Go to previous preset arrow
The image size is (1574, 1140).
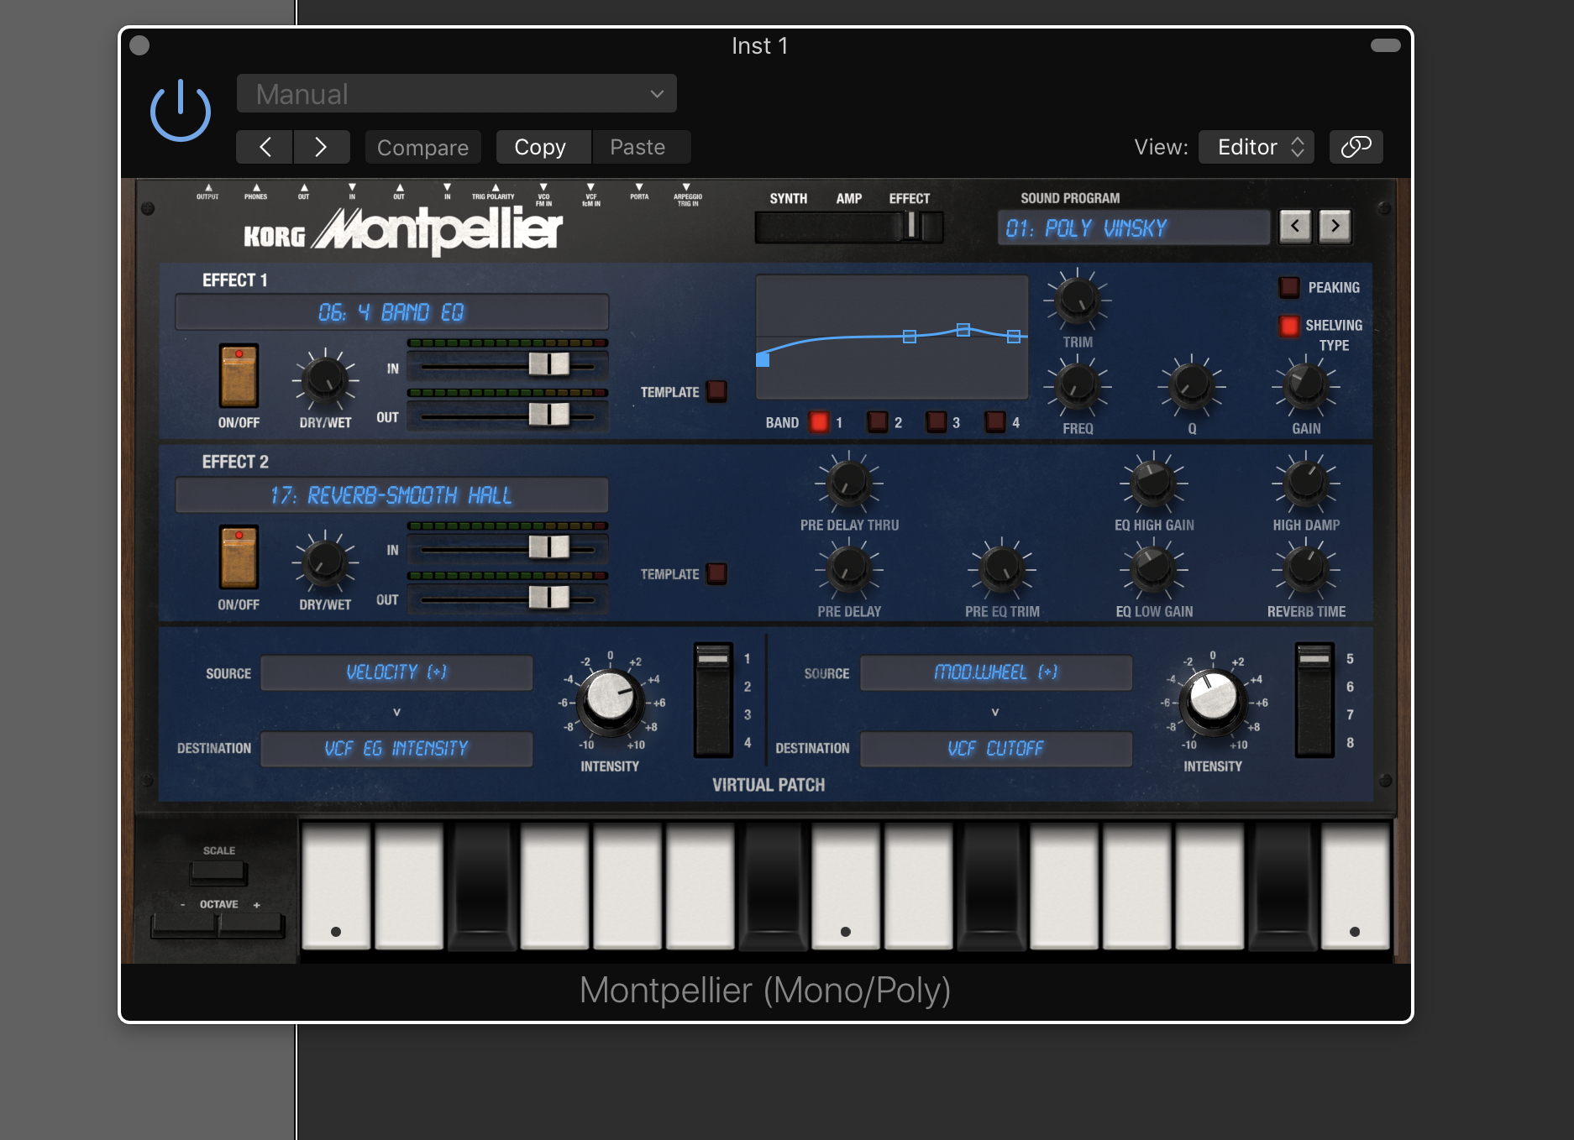[x=265, y=147]
